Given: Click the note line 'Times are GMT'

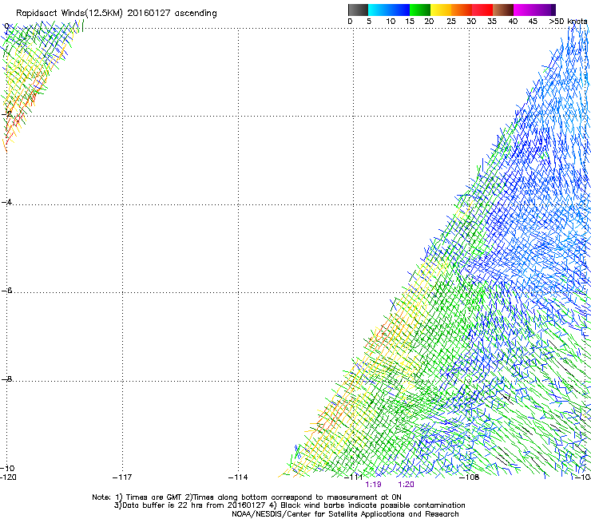Looking at the screenshot, I should pyautogui.click(x=154, y=497).
